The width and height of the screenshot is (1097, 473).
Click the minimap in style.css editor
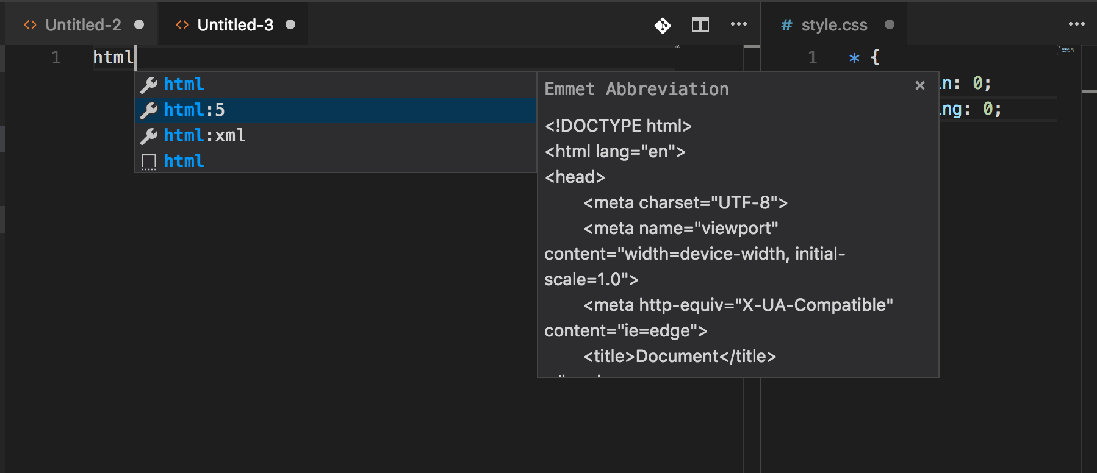[x=1066, y=50]
